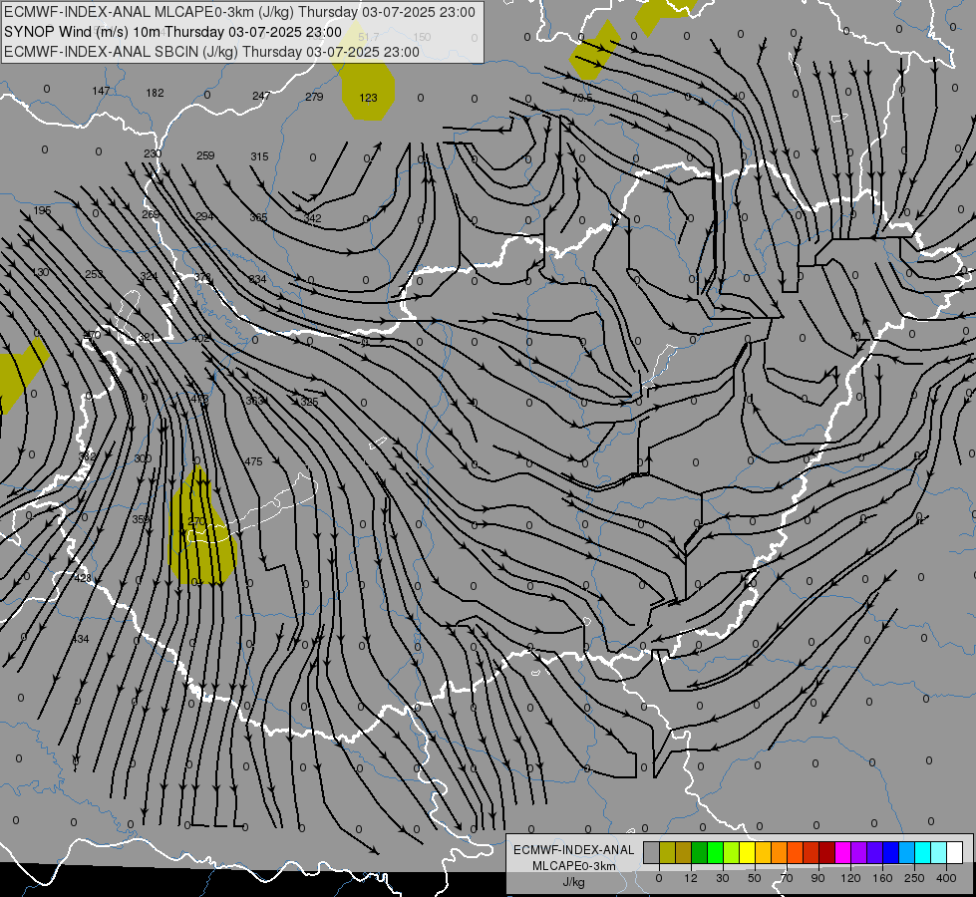Click the grid value 321
The image size is (976, 897).
click(147, 337)
